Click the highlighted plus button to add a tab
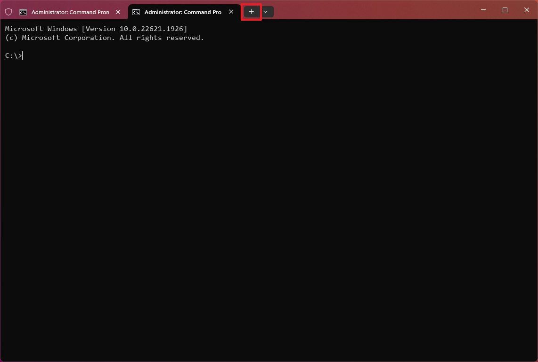Screen dimensions: 538x362 [x=251, y=11]
